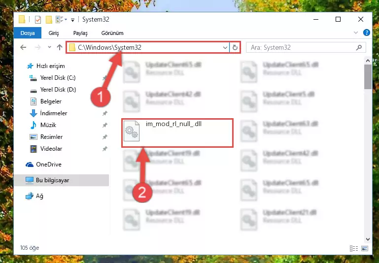Click the pin icon beside Resimler

click(104, 137)
